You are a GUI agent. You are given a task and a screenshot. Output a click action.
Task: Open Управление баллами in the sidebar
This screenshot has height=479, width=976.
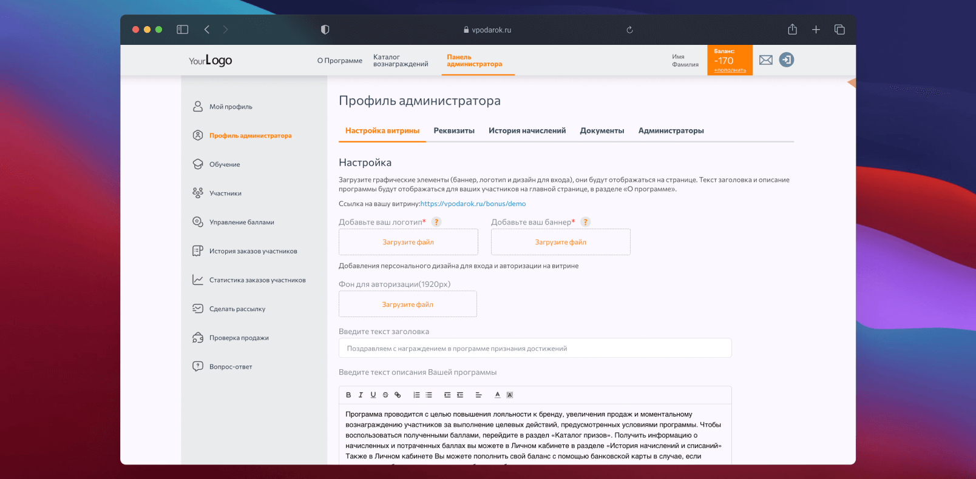point(242,223)
